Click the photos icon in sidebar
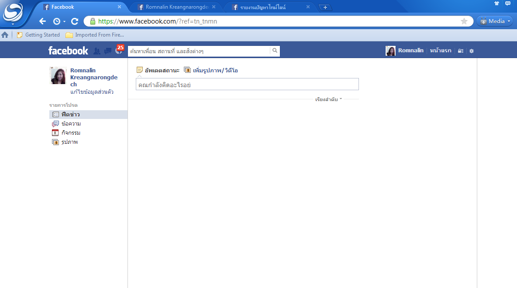This screenshot has height=288, width=517. click(x=55, y=142)
